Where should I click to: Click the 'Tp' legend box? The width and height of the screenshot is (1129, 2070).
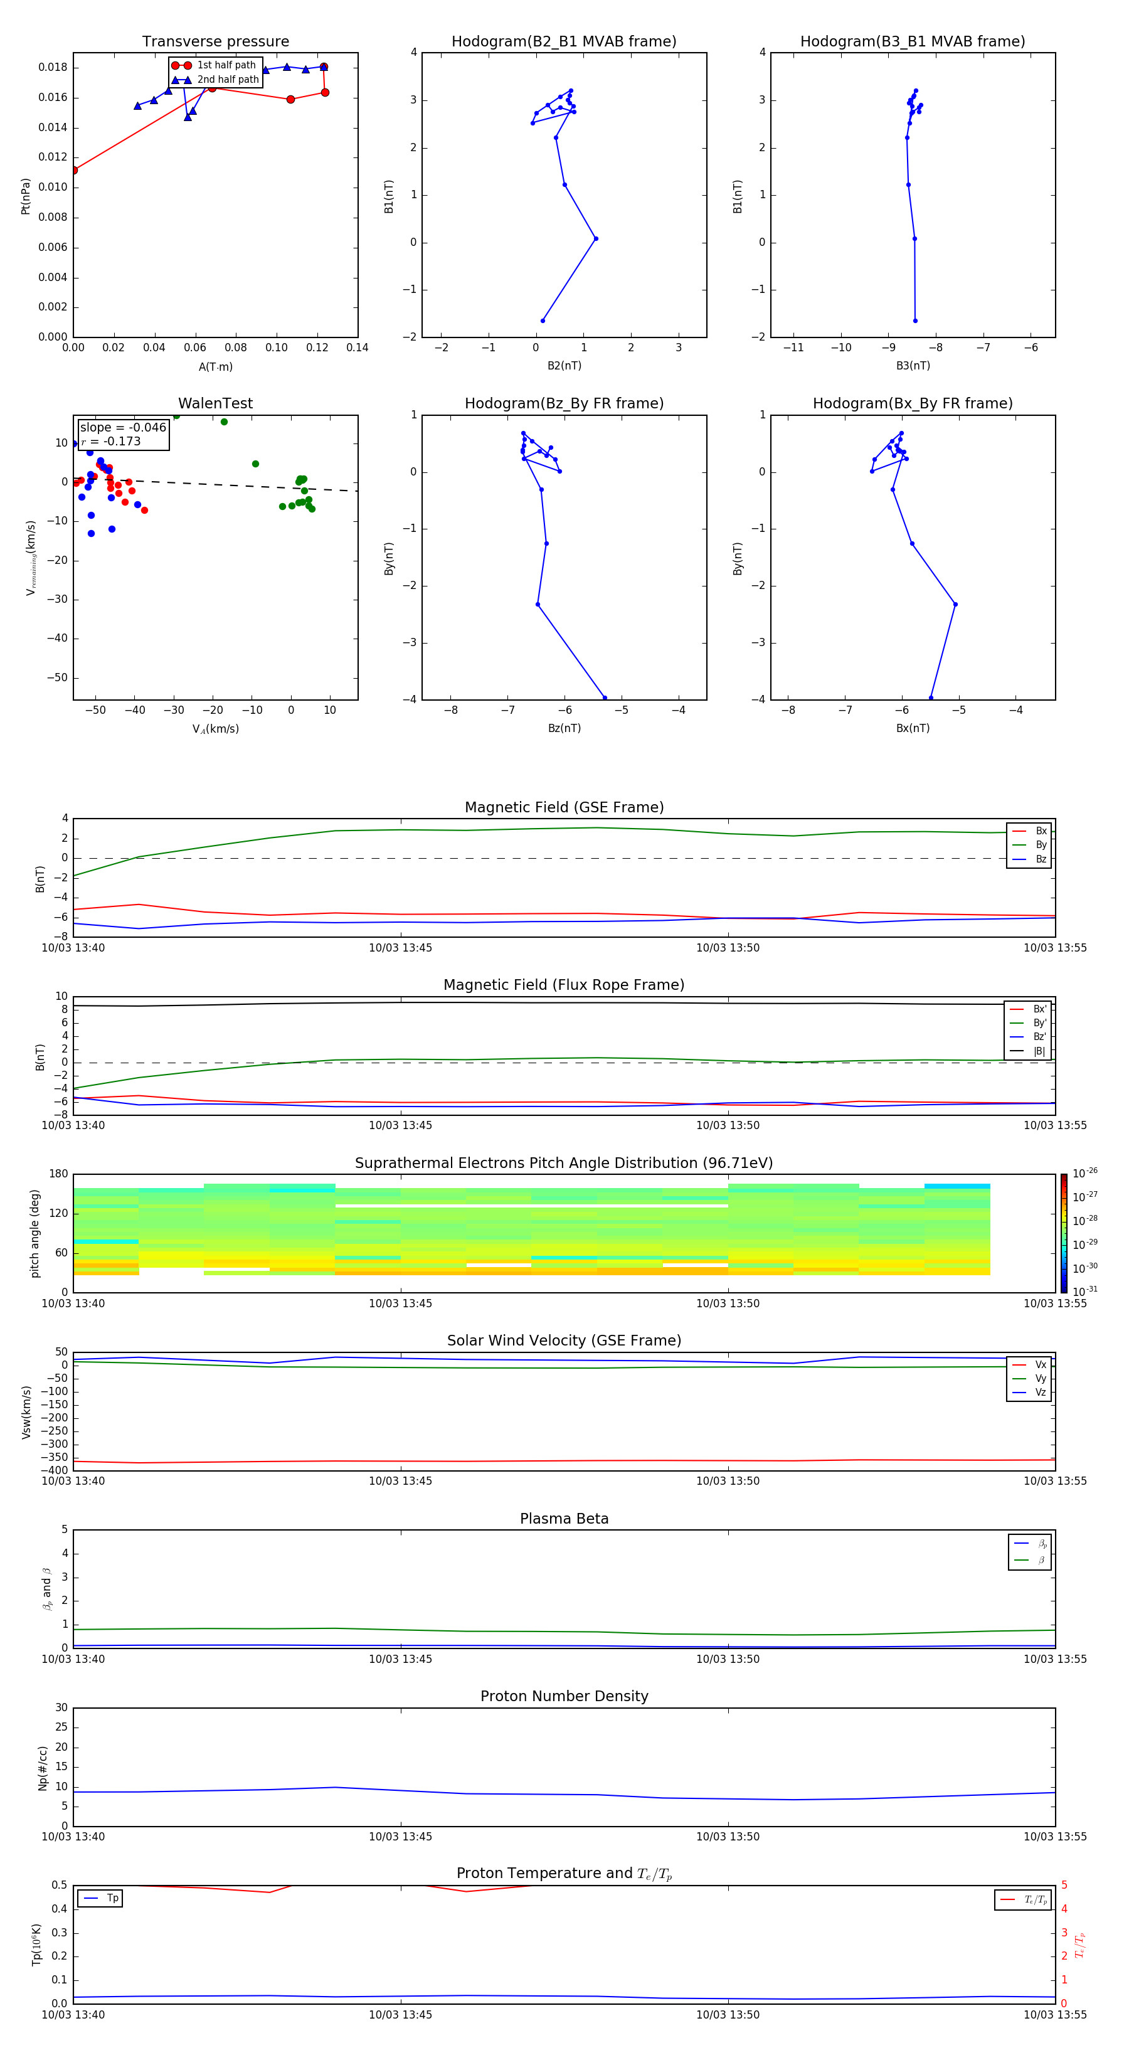click(100, 1899)
